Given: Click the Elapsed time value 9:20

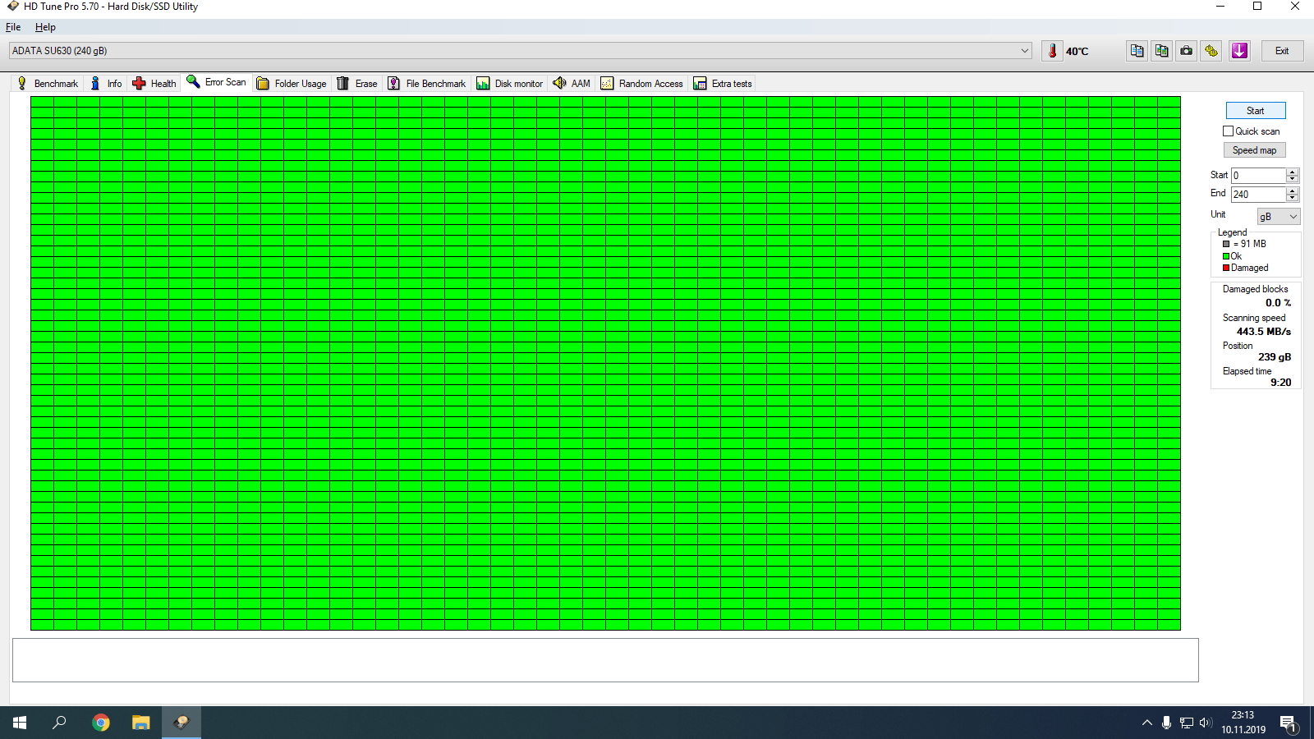Looking at the screenshot, I should (1281, 383).
